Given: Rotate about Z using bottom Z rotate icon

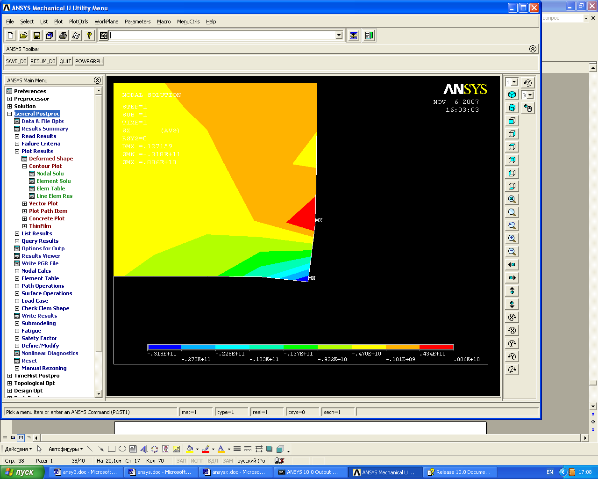Looking at the screenshot, I should [x=512, y=370].
